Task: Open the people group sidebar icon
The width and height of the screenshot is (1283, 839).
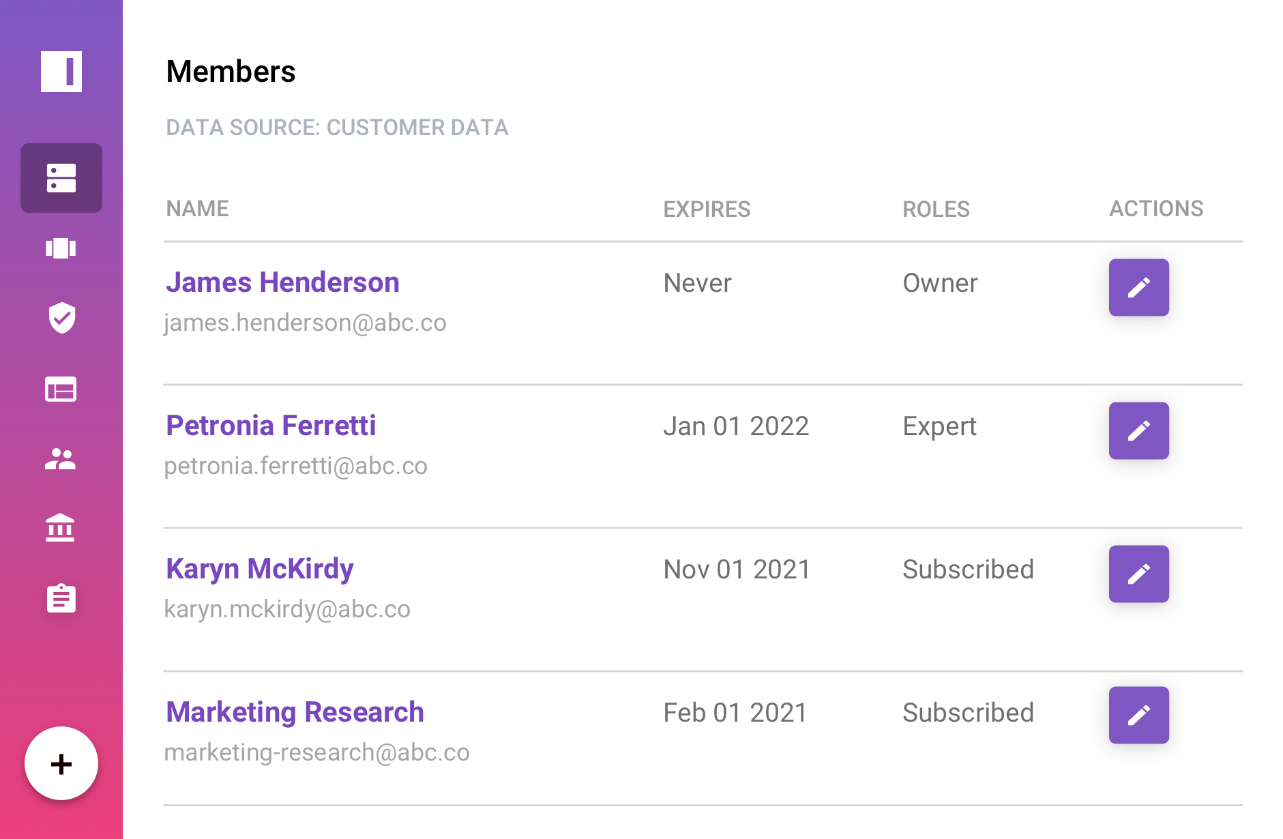Action: coord(61,459)
